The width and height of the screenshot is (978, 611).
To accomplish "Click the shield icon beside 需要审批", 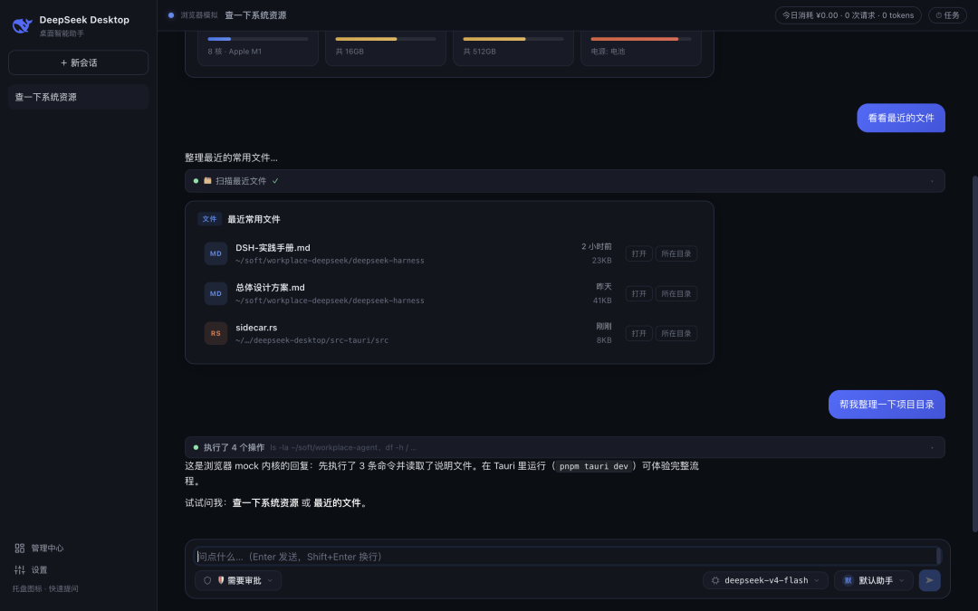I will (x=207, y=580).
